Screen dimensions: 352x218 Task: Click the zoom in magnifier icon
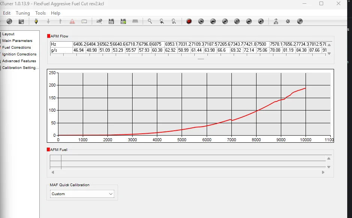pyautogui.click(x=162, y=21)
